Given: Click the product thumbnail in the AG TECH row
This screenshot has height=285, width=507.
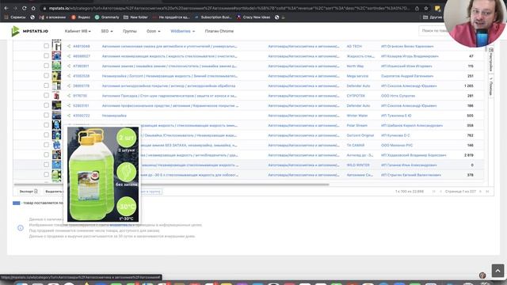Looking at the screenshot, I should [x=56, y=45].
